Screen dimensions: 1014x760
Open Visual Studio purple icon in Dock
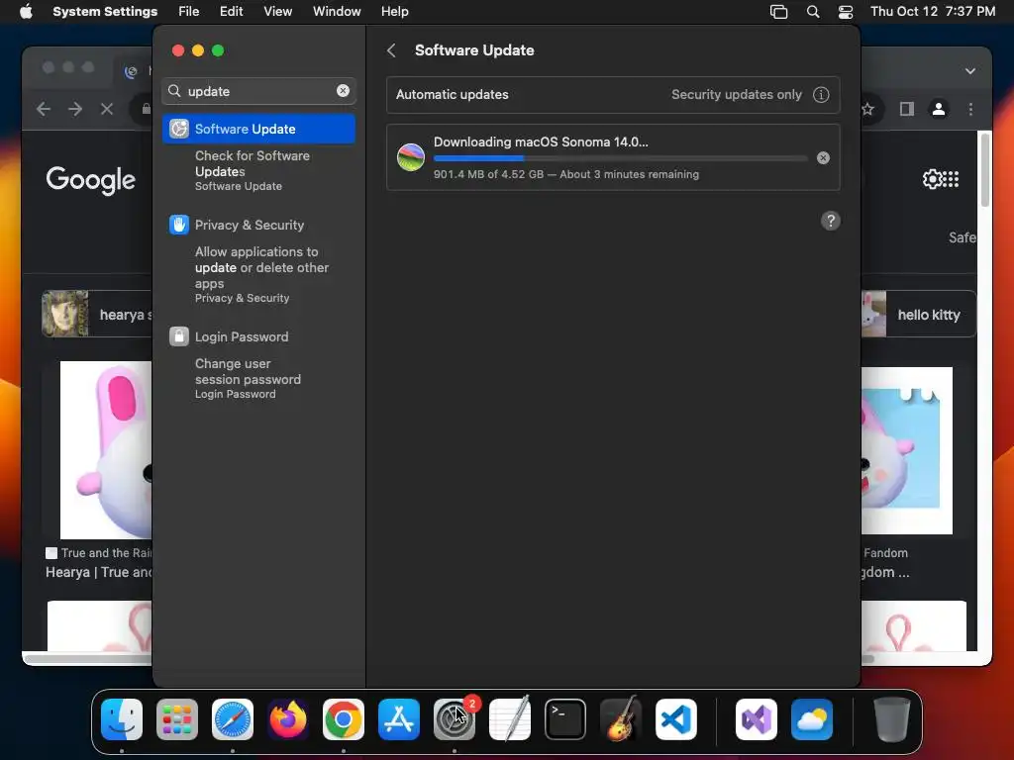[x=757, y=719]
